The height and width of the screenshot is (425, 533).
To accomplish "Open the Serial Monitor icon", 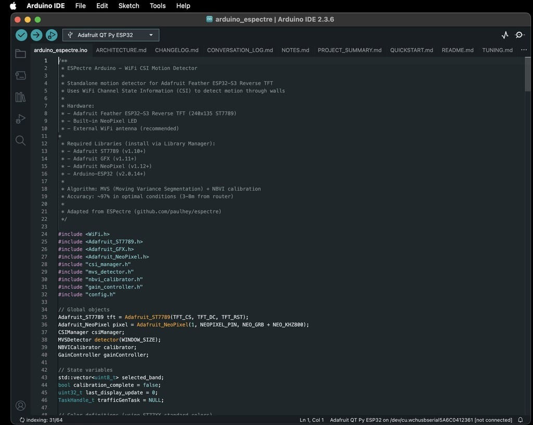I will click(519, 35).
